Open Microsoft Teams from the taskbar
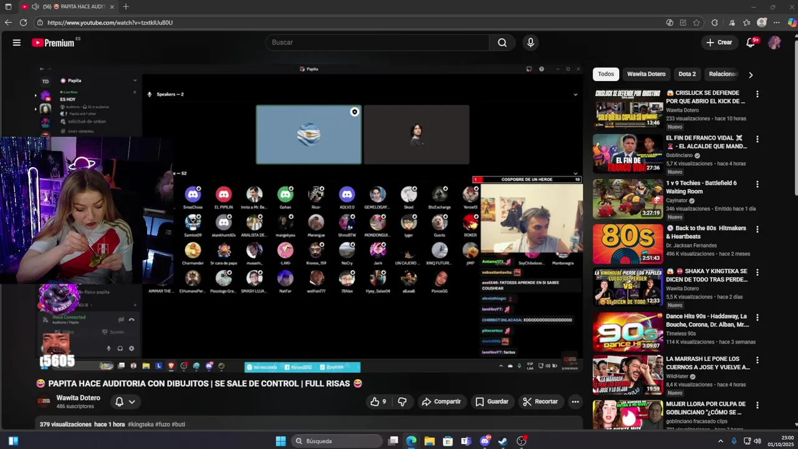Viewport: 798px width, 449px height. pyautogui.click(x=466, y=441)
